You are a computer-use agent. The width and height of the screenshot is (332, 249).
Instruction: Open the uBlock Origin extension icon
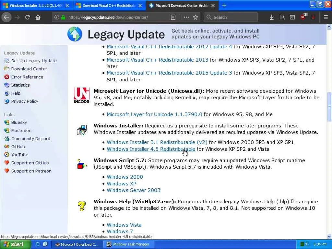point(303,17)
